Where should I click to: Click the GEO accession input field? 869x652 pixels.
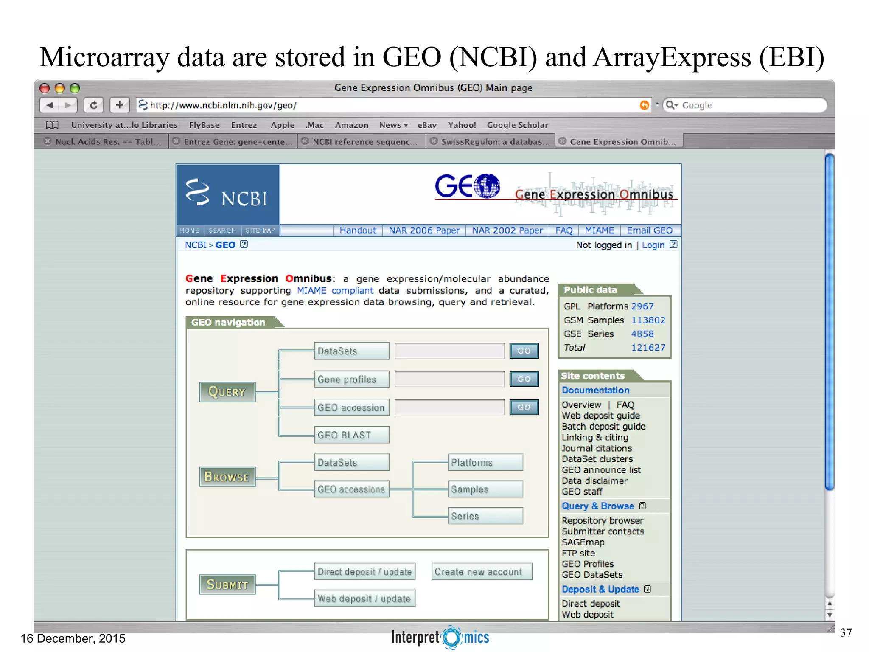[449, 407]
